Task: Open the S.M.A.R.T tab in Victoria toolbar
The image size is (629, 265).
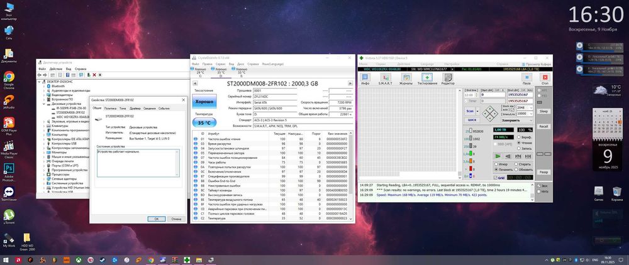Action: click(x=385, y=79)
